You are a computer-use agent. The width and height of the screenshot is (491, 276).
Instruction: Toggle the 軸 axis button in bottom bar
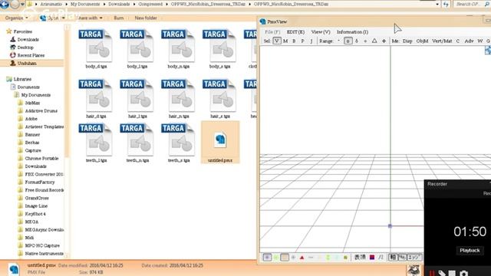(x=393, y=258)
